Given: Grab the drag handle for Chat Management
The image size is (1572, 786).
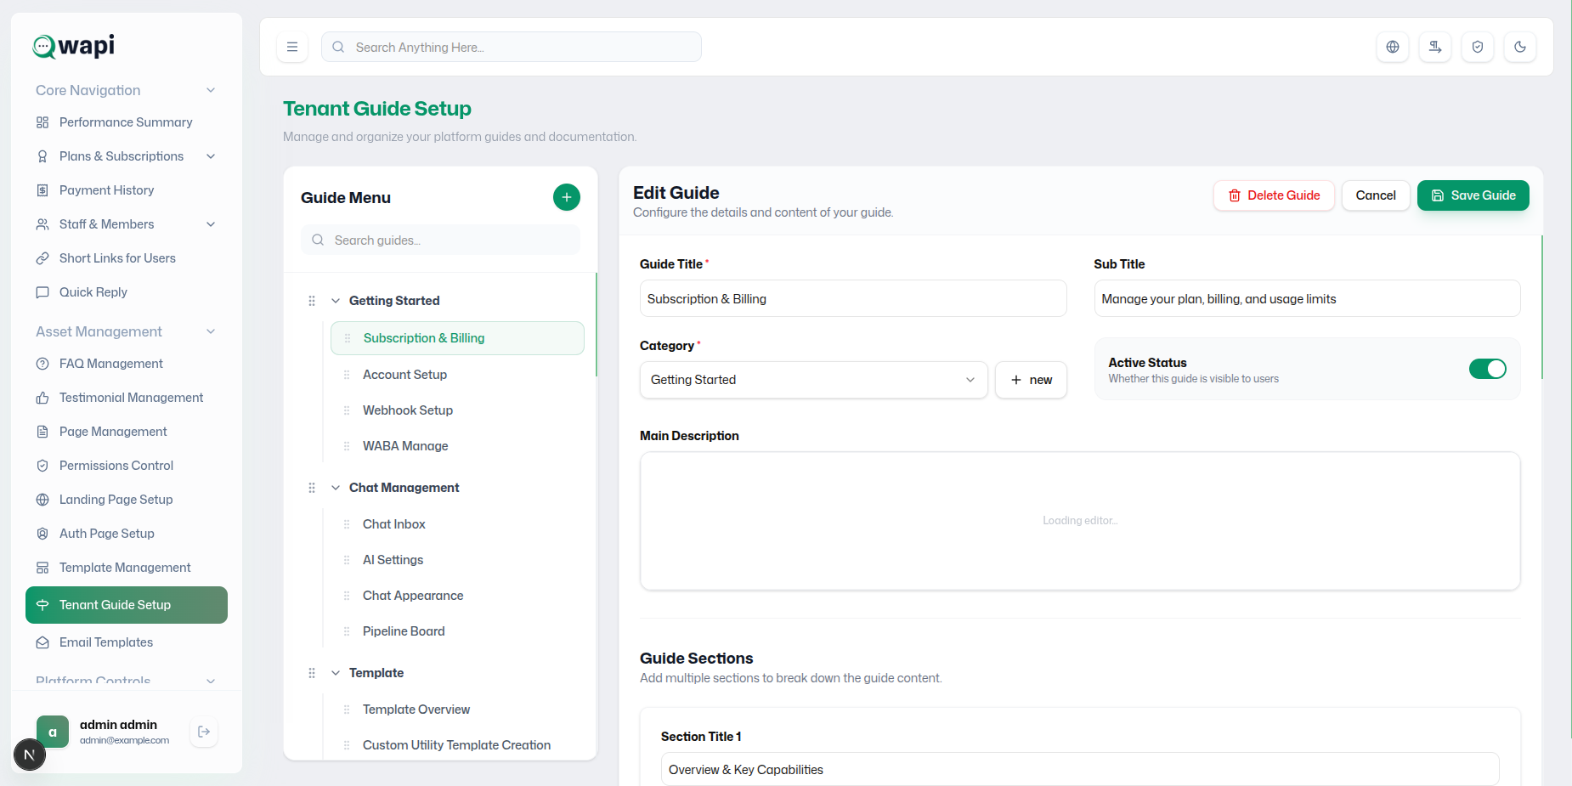Looking at the screenshot, I should pos(312,488).
